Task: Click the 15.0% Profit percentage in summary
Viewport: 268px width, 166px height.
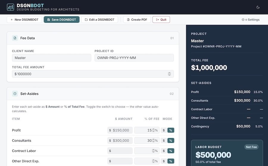Action: [258, 92]
